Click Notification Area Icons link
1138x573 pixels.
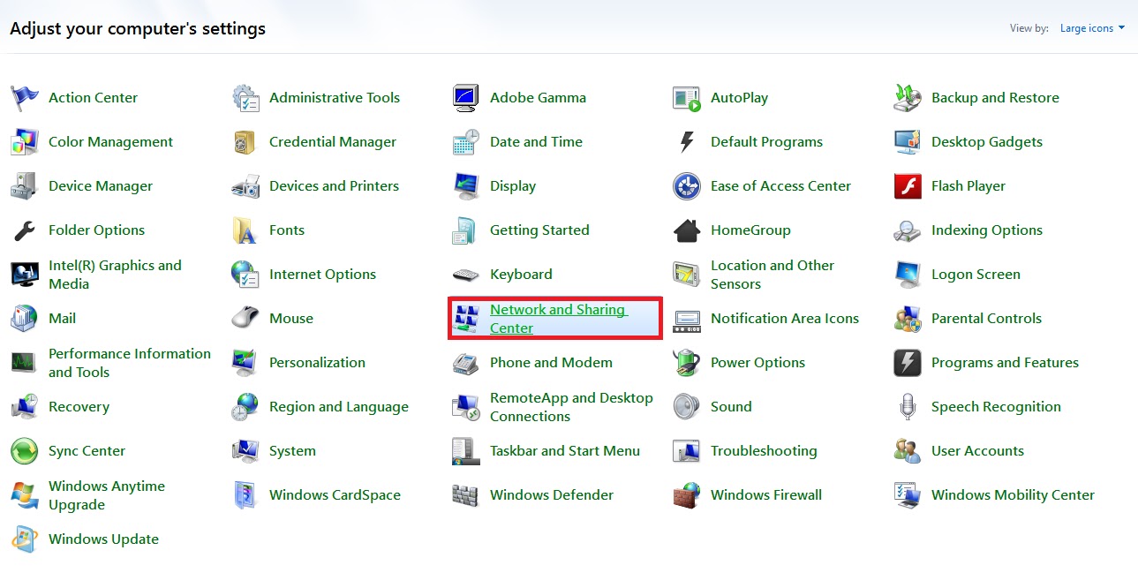(x=785, y=319)
